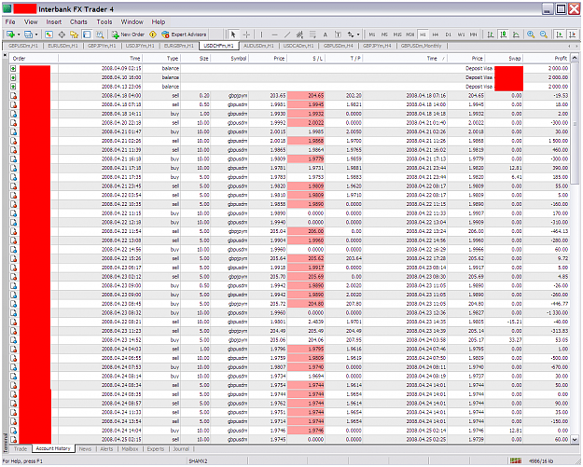
Task: Open the Navigator panel icon
Action: [x=75, y=34]
